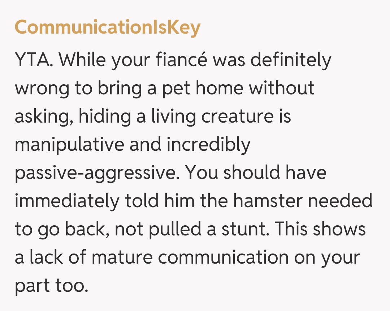Click the word 'incredibly' in the comment
This screenshot has width=390, height=311.
208,145
